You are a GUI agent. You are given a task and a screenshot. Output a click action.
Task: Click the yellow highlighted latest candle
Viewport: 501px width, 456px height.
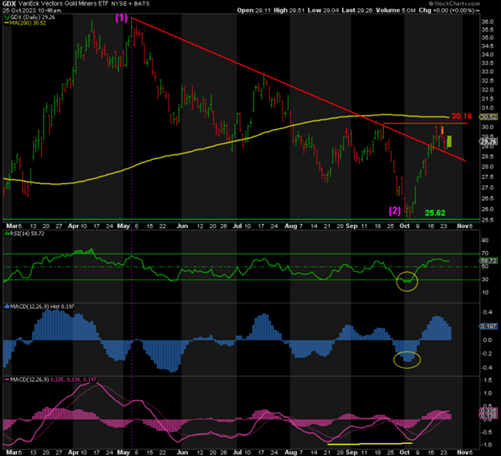pos(449,141)
